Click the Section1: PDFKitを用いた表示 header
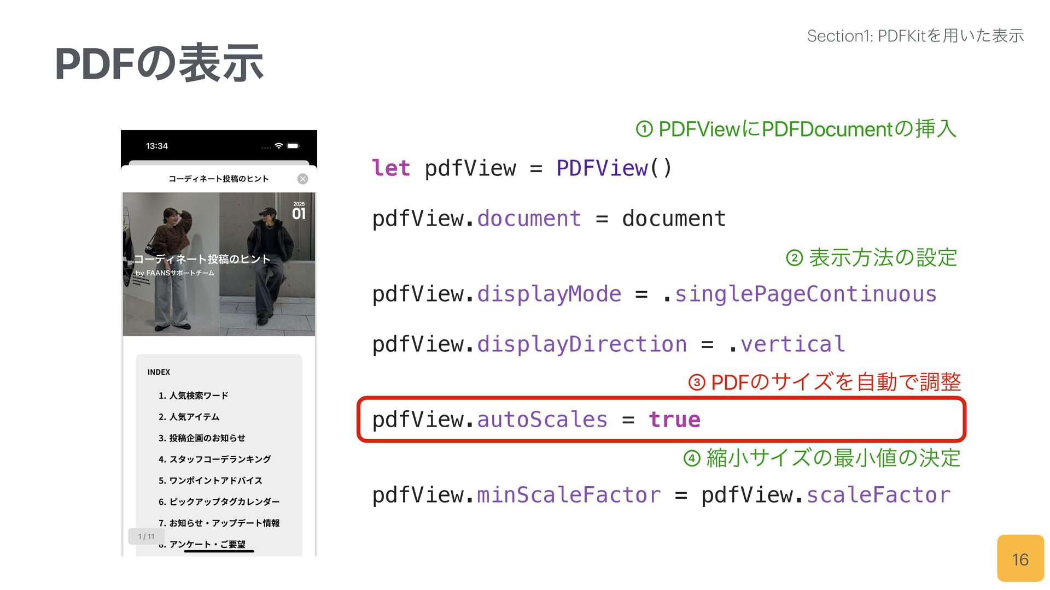Screen dimensions: 1050x590 coord(915,36)
